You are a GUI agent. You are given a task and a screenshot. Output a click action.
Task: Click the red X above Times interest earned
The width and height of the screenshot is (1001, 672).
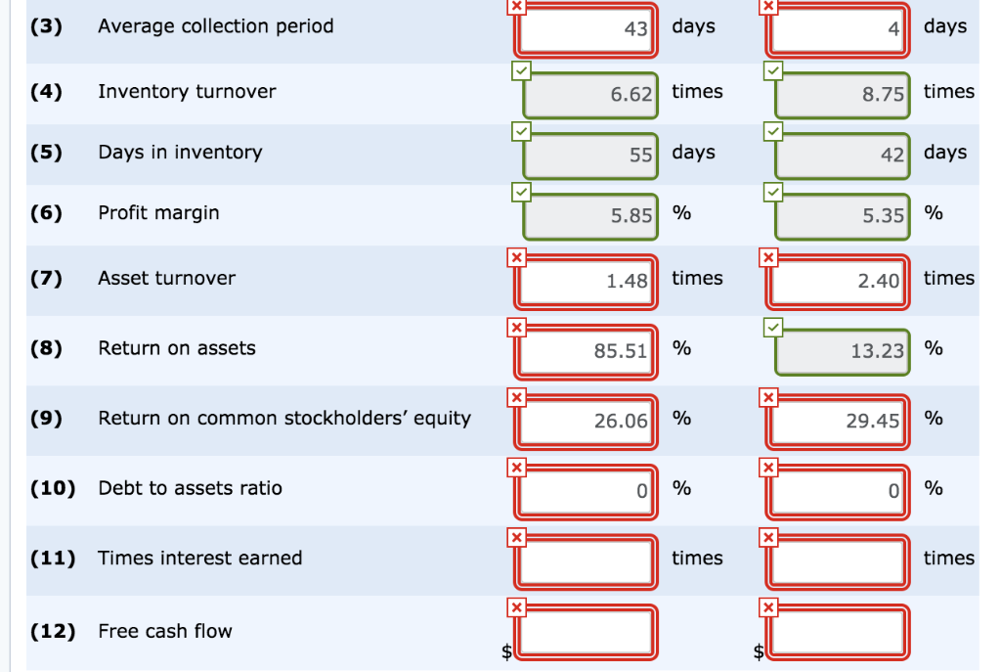tap(517, 536)
